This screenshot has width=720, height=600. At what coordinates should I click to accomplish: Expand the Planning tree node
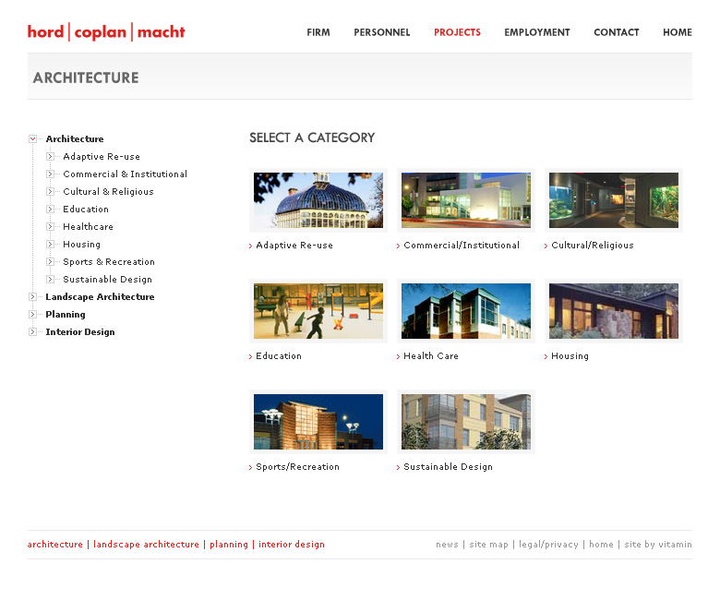(33, 315)
